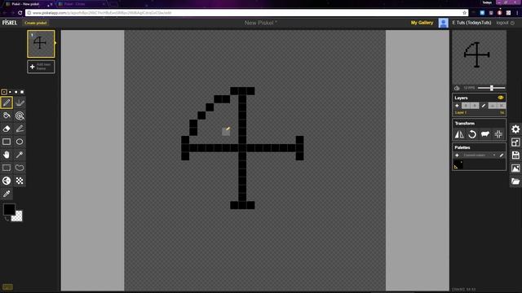Open the Import folder panel
522x293 pixels.
tap(515, 181)
